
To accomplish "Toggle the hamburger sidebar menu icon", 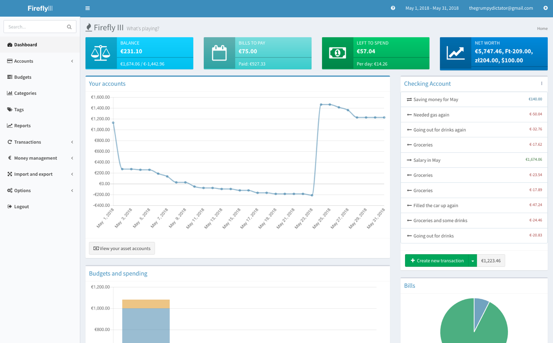I will (x=87, y=8).
